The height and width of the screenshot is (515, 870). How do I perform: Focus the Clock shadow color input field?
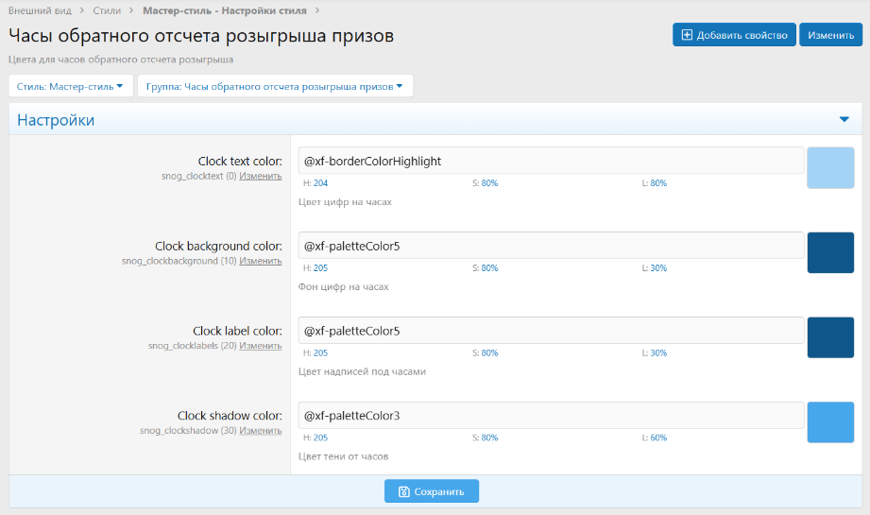(551, 416)
